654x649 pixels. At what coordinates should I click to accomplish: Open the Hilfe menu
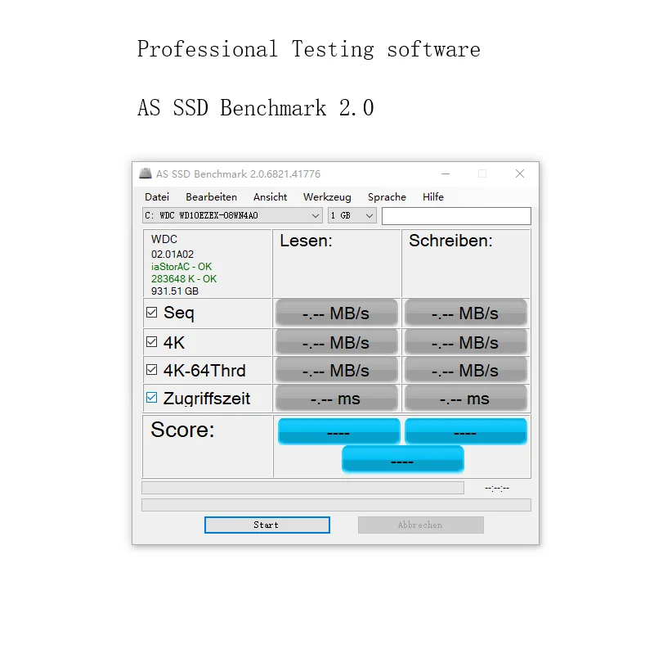click(x=433, y=197)
